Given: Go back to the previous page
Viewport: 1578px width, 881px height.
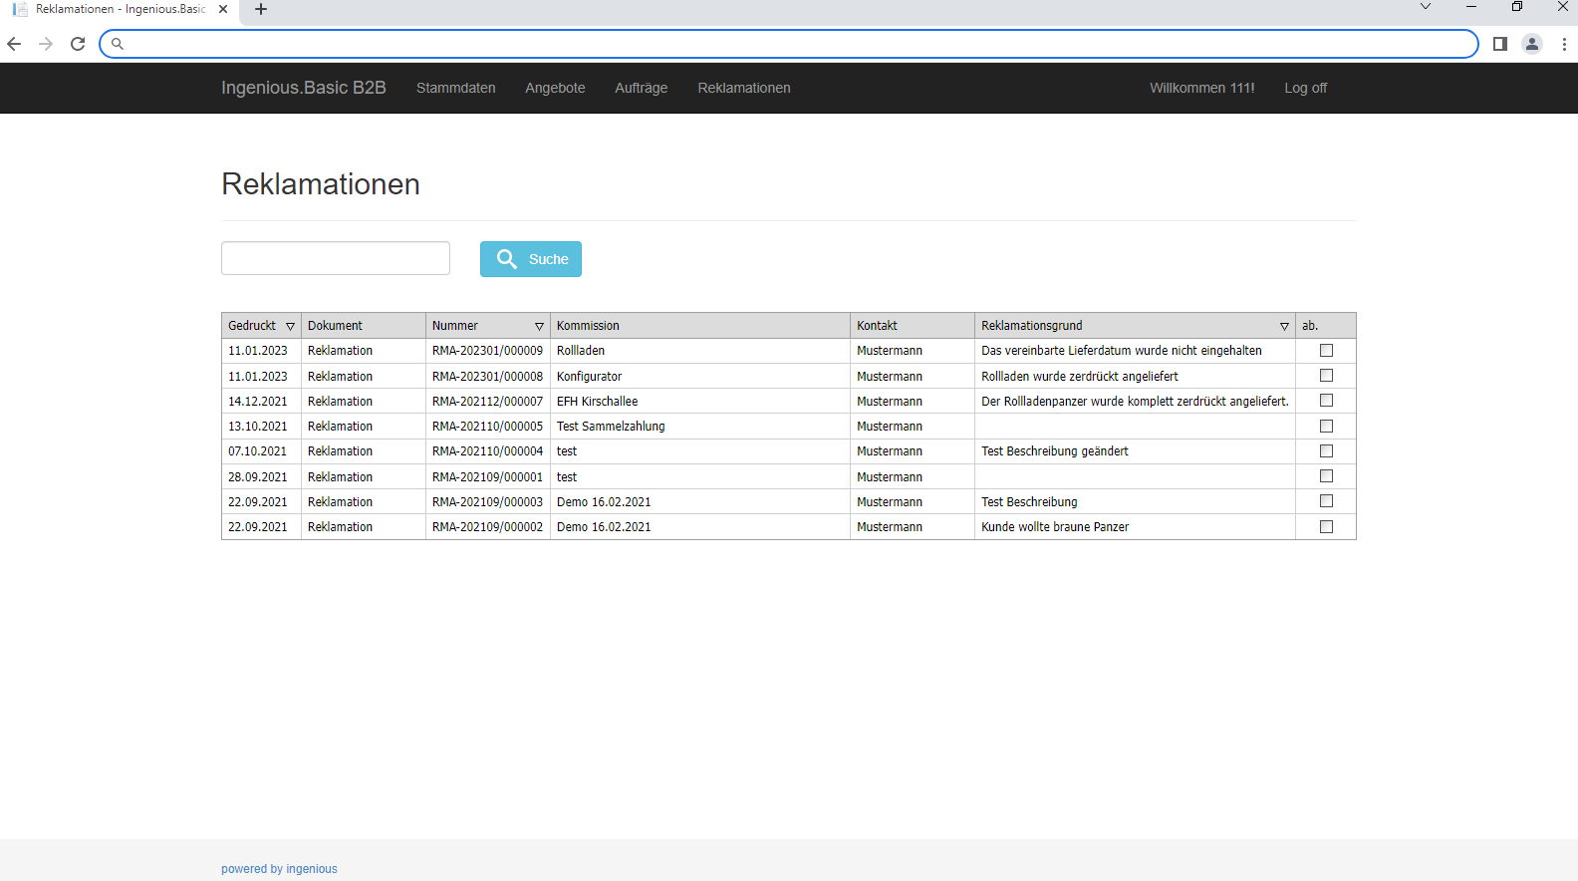Looking at the screenshot, I should pyautogui.click(x=14, y=44).
